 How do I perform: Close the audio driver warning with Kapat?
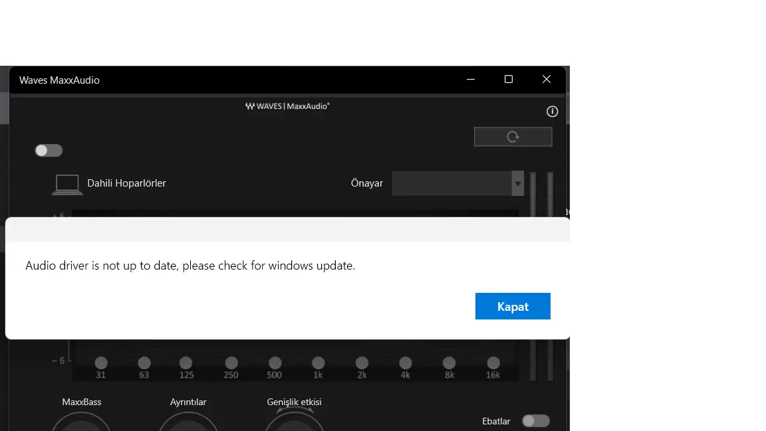[x=513, y=306]
